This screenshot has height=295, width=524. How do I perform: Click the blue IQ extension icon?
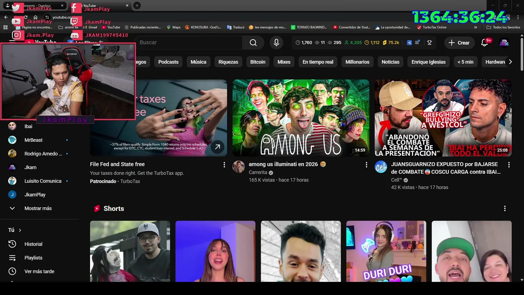409,43
